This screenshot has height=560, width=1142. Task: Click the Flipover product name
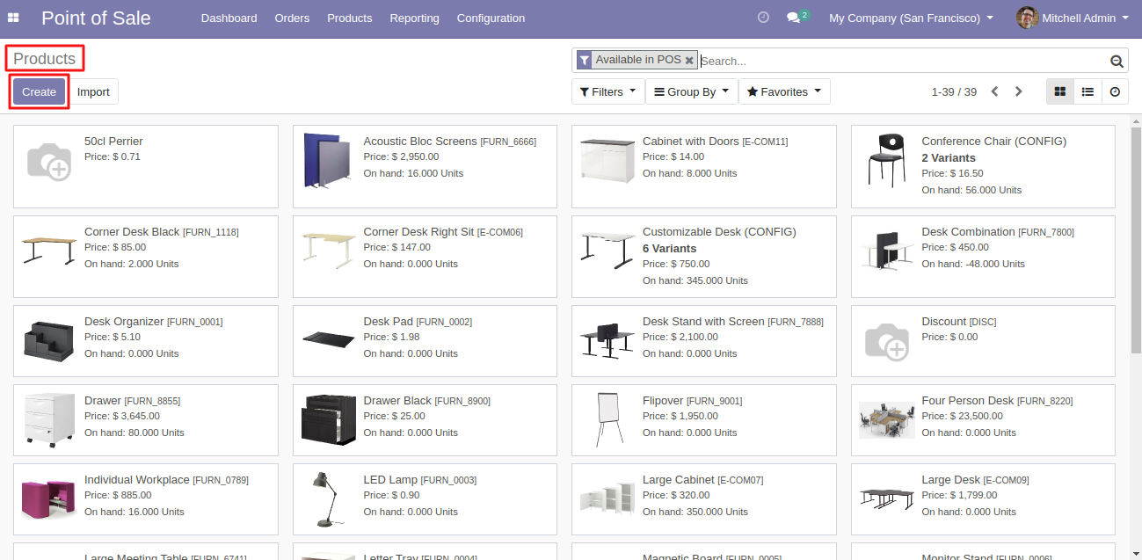pyautogui.click(x=663, y=400)
